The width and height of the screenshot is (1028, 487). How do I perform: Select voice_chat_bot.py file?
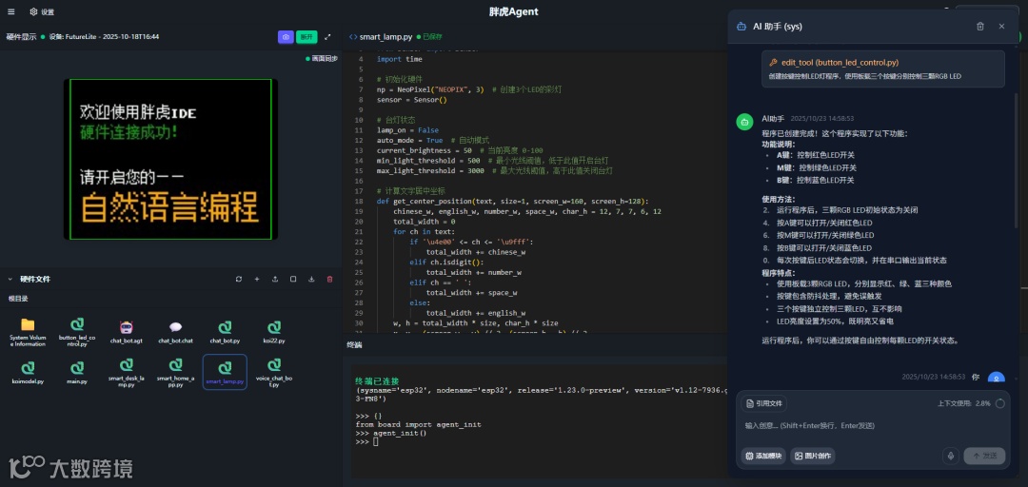click(x=274, y=372)
